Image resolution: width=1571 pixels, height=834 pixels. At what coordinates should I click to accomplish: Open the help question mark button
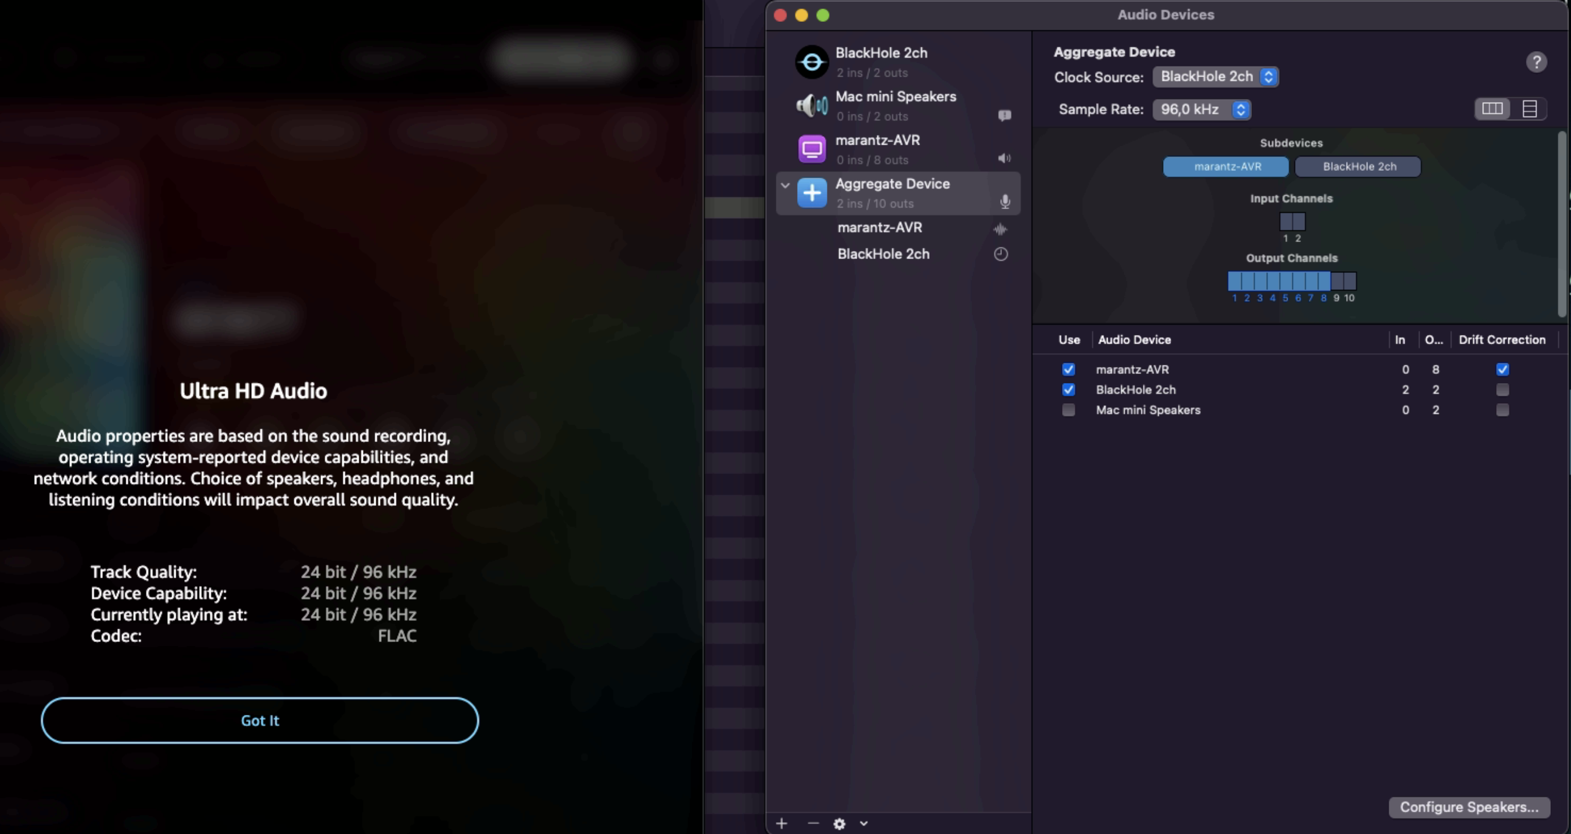click(1536, 61)
